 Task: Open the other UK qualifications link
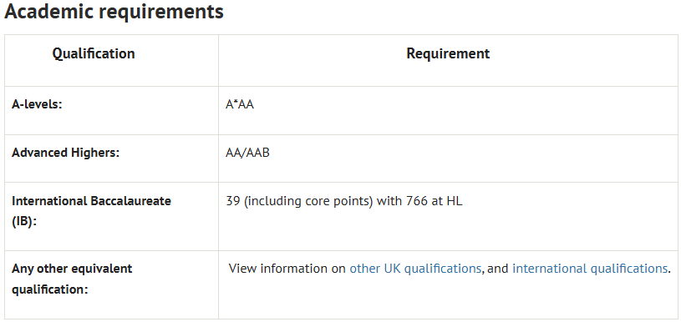click(x=415, y=269)
